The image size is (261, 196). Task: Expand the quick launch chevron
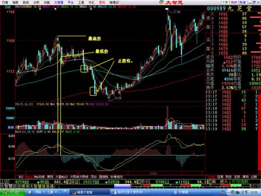pos(65,191)
